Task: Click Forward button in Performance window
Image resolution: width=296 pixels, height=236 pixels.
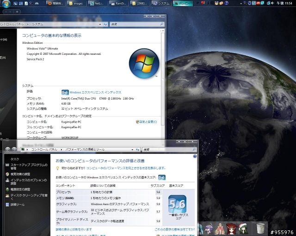Action: (x=14, y=149)
